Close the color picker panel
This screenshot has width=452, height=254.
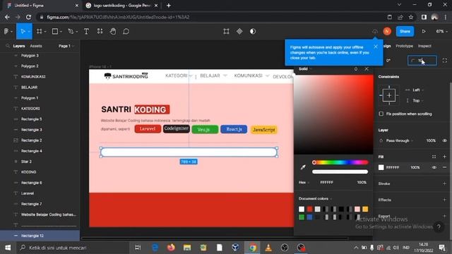pos(367,69)
